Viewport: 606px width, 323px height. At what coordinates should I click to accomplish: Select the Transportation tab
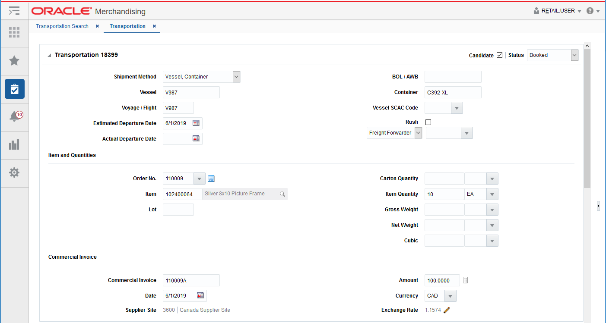(127, 26)
